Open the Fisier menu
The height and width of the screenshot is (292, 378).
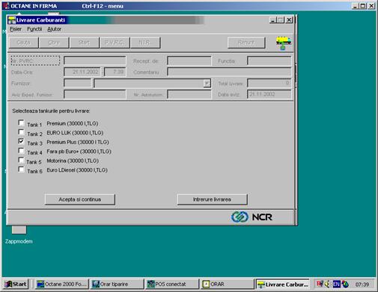16,29
